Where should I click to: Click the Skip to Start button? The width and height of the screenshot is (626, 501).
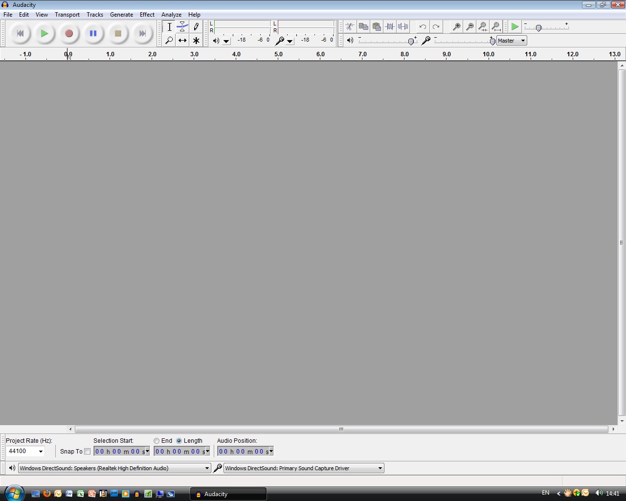pyautogui.click(x=20, y=33)
